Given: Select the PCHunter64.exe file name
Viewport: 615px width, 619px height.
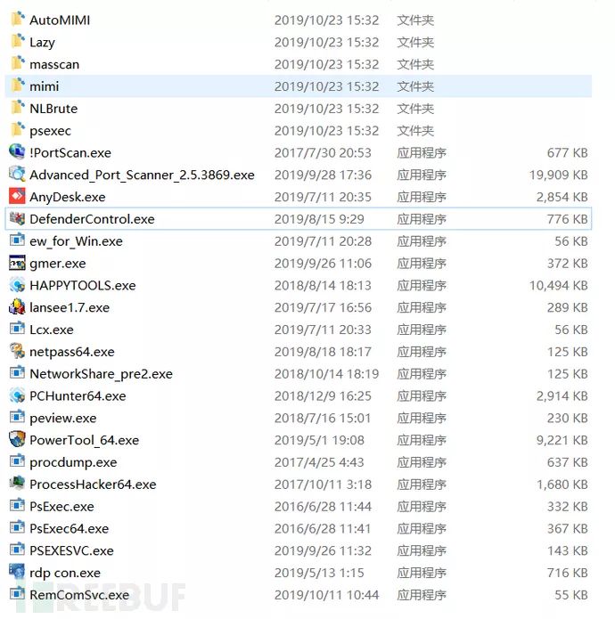Looking at the screenshot, I should [x=78, y=396].
